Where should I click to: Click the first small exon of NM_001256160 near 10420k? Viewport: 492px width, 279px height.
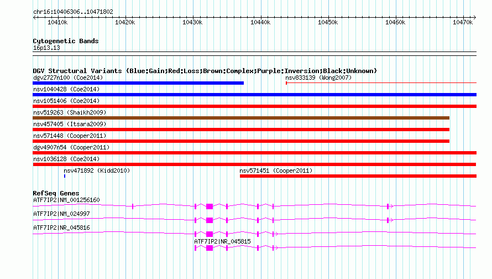point(133,206)
